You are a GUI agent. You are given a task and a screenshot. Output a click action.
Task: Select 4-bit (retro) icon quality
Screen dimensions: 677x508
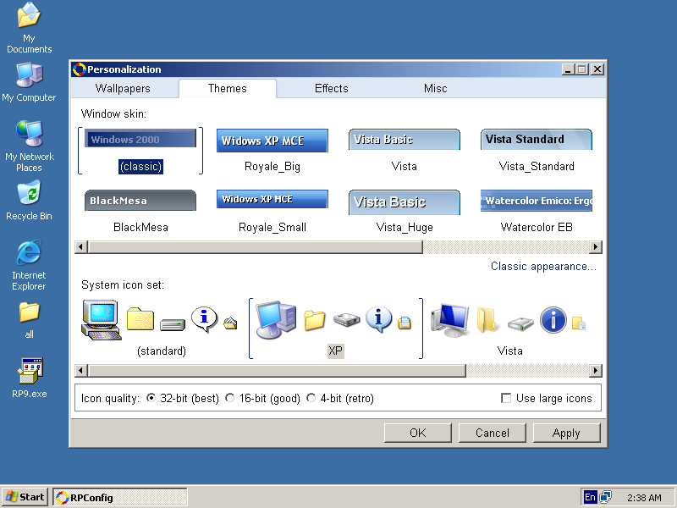tap(311, 398)
